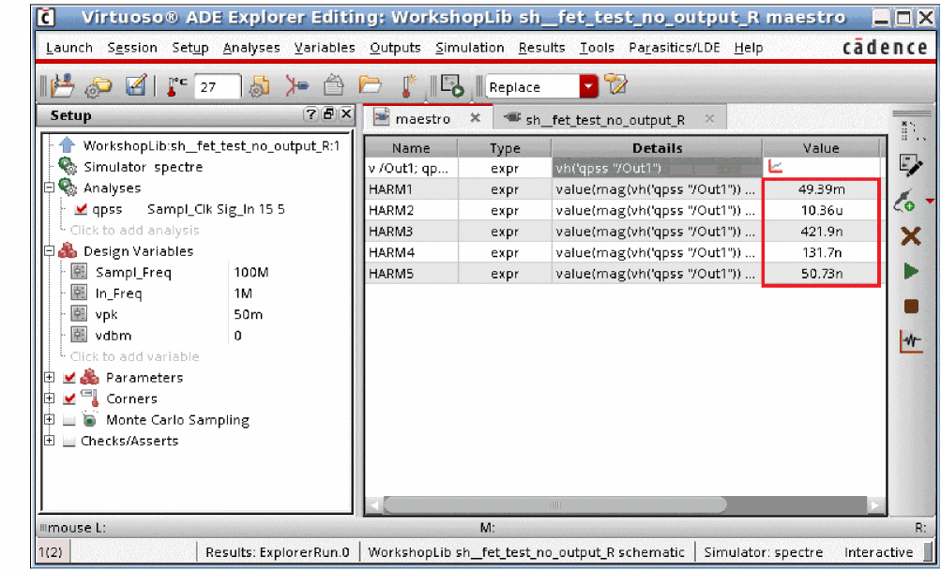The height and width of the screenshot is (571, 941).
Task: Open the waveform plot icon in right toolbar
Action: (x=910, y=341)
